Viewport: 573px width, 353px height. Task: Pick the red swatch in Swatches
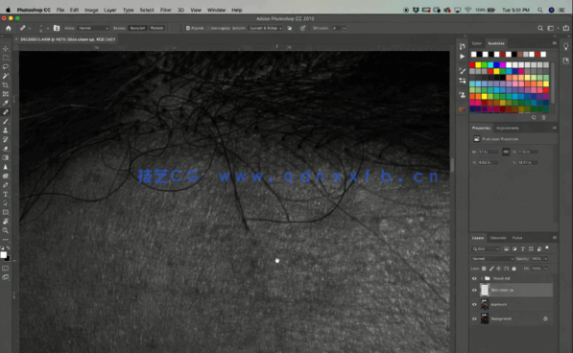coord(472,65)
